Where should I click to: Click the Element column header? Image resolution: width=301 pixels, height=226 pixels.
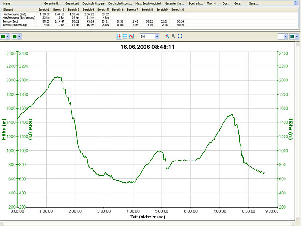[x=8, y=9]
